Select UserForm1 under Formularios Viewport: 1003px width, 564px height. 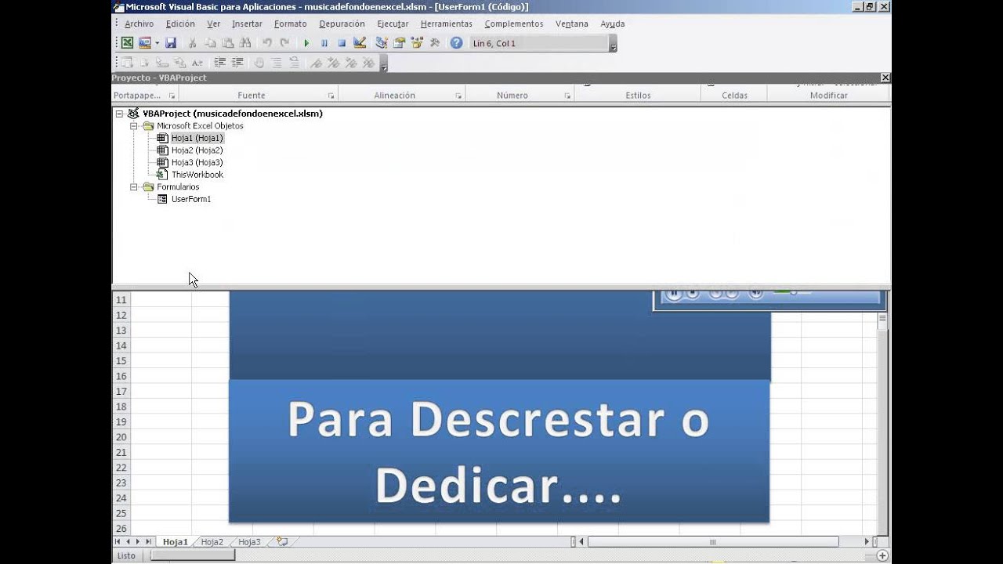(190, 199)
